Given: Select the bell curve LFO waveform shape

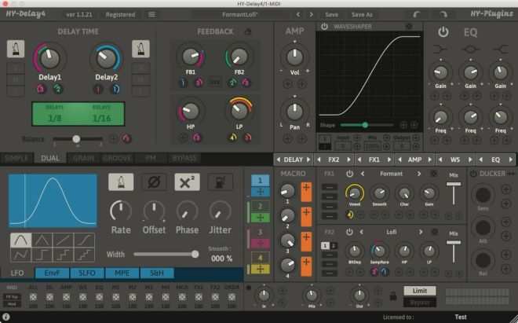Looking at the screenshot, I should 21,240.
